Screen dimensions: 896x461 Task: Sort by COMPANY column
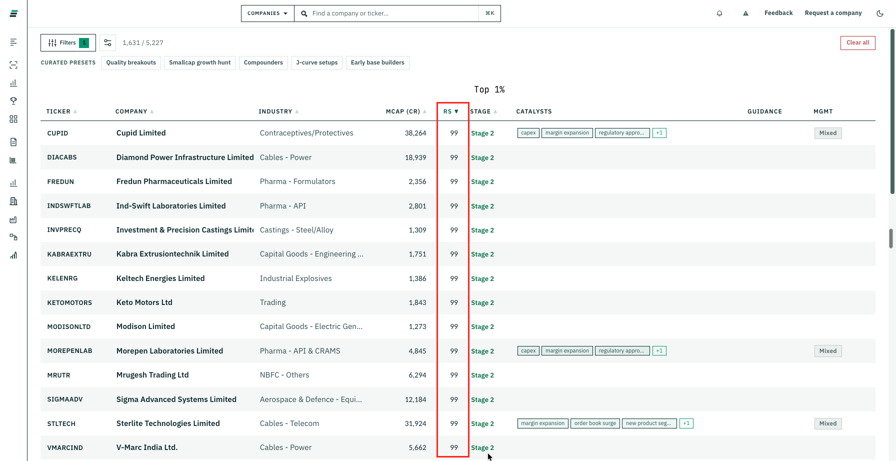[134, 111]
